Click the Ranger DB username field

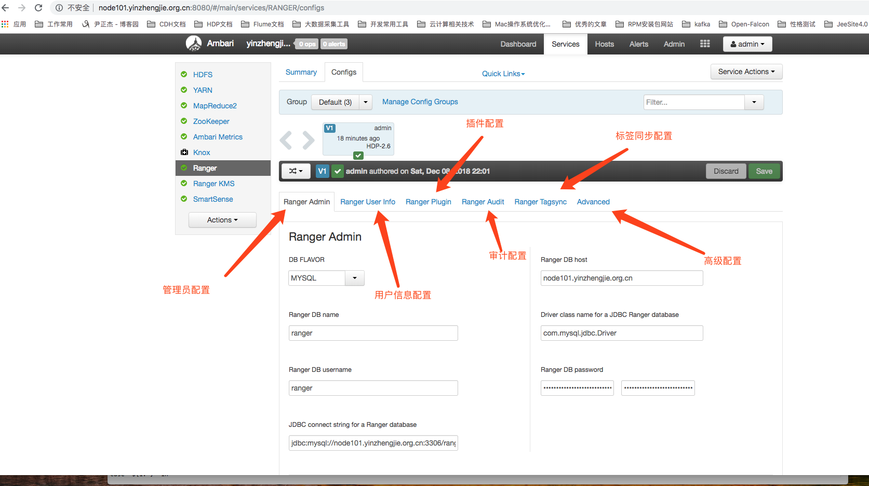click(x=373, y=388)
